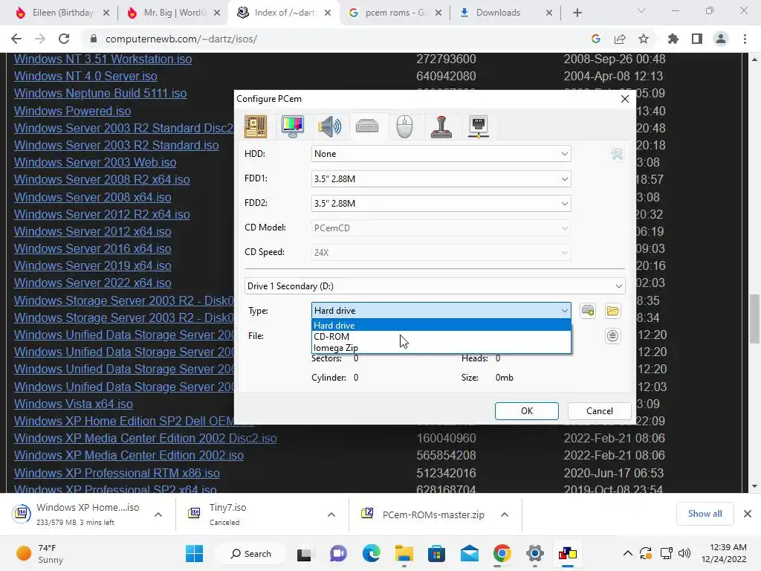Open the joystick tab in Configure PCem
Screen dimensions: 761x571
[441, 126]
